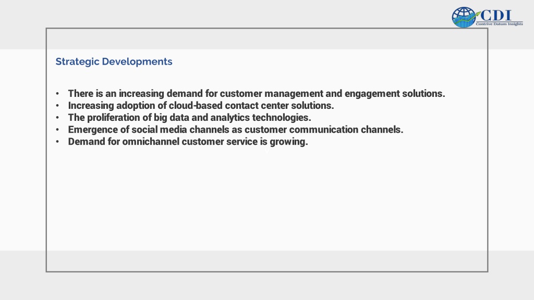This screenshot has height=300, width=534.
Task: Click the bullet dot before "Emergence of social"
Action: coord(57,130)
